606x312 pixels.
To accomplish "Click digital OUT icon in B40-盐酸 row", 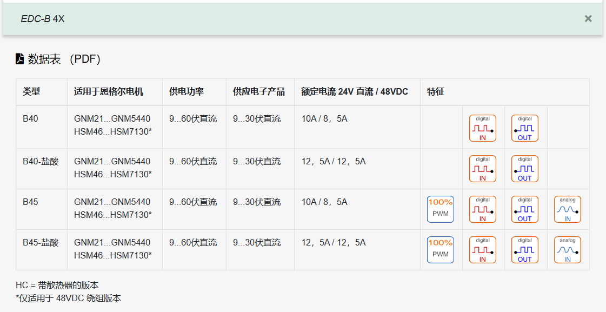I will point(525,169).
